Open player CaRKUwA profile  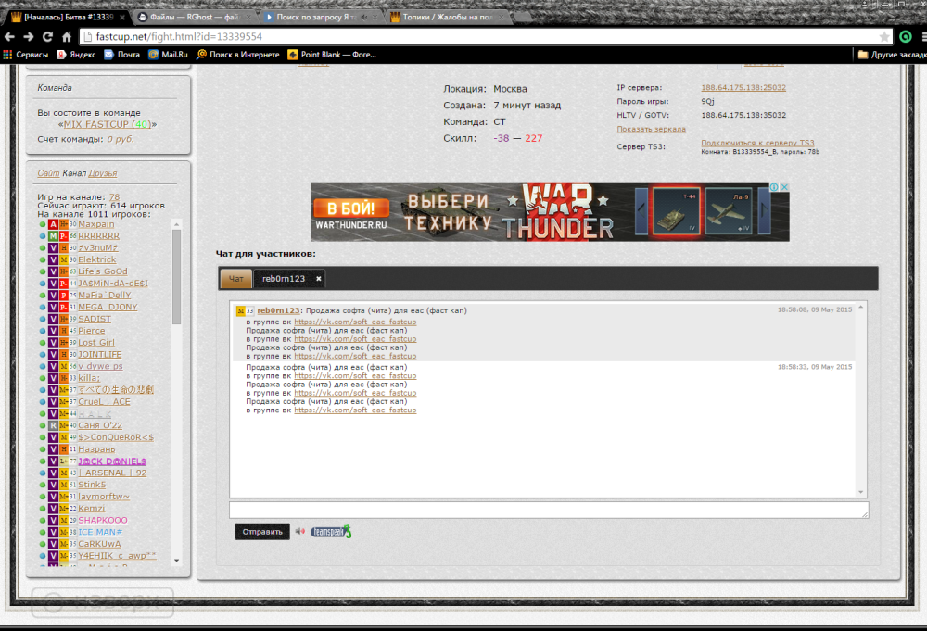pyautogui.click(x=99, y=544)
